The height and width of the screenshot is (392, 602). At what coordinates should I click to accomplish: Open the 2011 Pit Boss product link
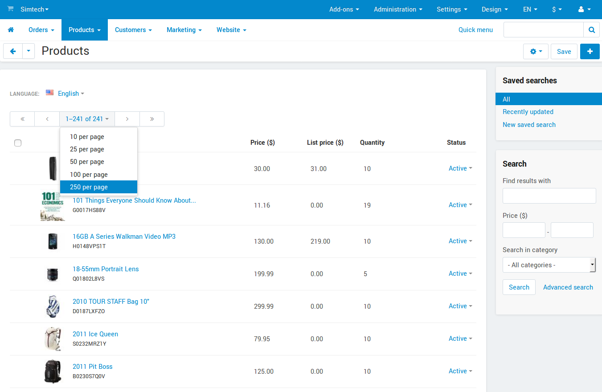click(x=93, y=367)
